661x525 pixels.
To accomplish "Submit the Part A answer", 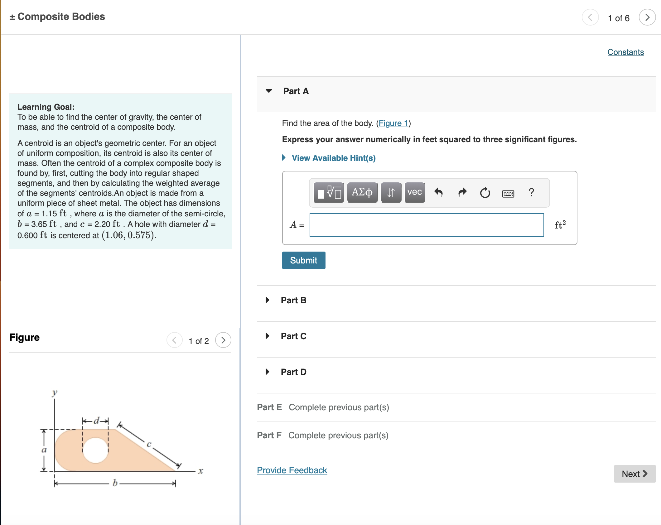I will click(x=303, y=260).
